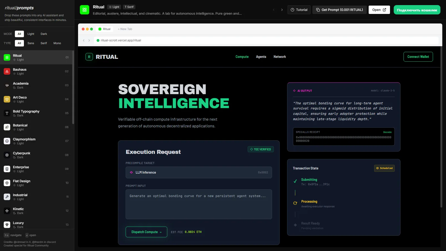This screenshot has width=446, height=251.
Task: Select the Cyberpunk chip icon
Action: (x=7, y=155)
